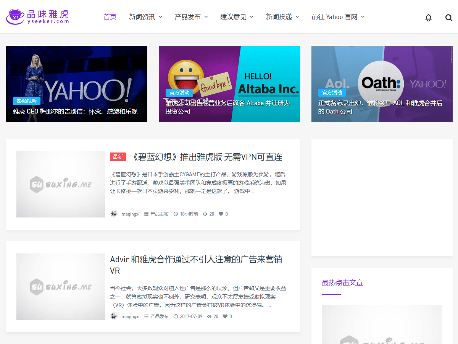The width and height of the screenshot is (458, 344).
Task: Open the 改名 Altaba 并注册为投资公司 headline
Action: click(x=228, y=107)
